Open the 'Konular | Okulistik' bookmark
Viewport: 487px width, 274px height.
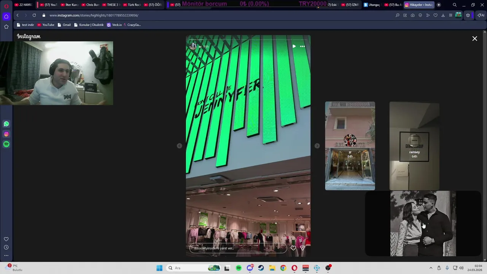tap(89, 25)
